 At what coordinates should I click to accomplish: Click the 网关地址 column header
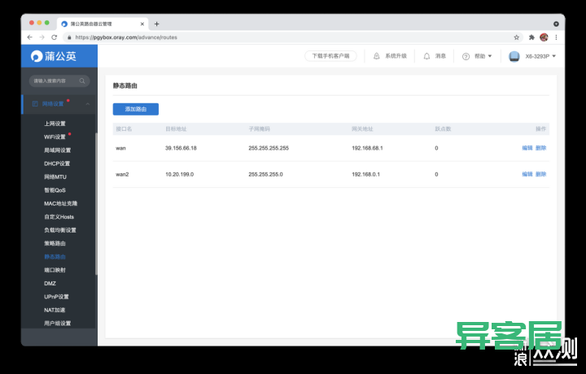362,128
